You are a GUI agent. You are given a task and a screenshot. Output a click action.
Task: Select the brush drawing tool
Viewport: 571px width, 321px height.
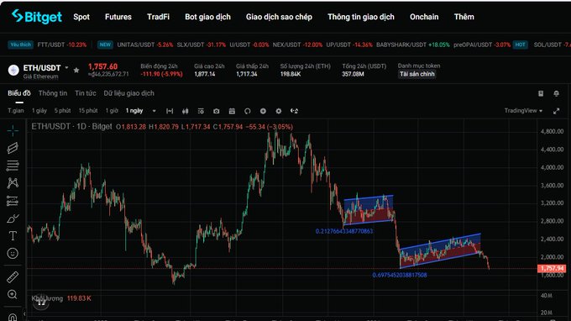tap(13, 218)
